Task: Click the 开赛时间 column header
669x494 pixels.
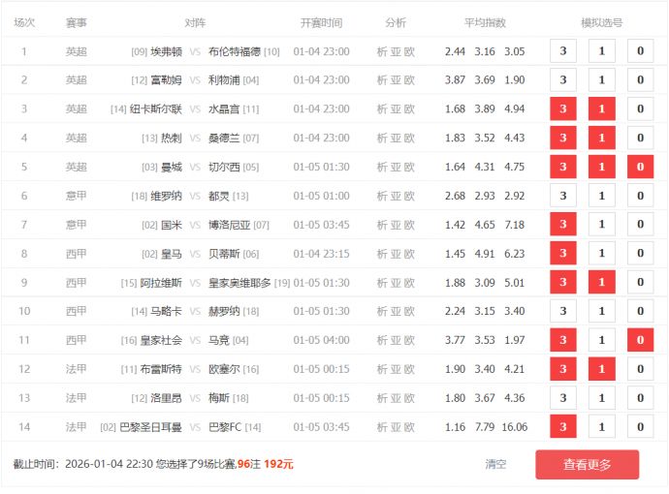Action: coord(321,22)
